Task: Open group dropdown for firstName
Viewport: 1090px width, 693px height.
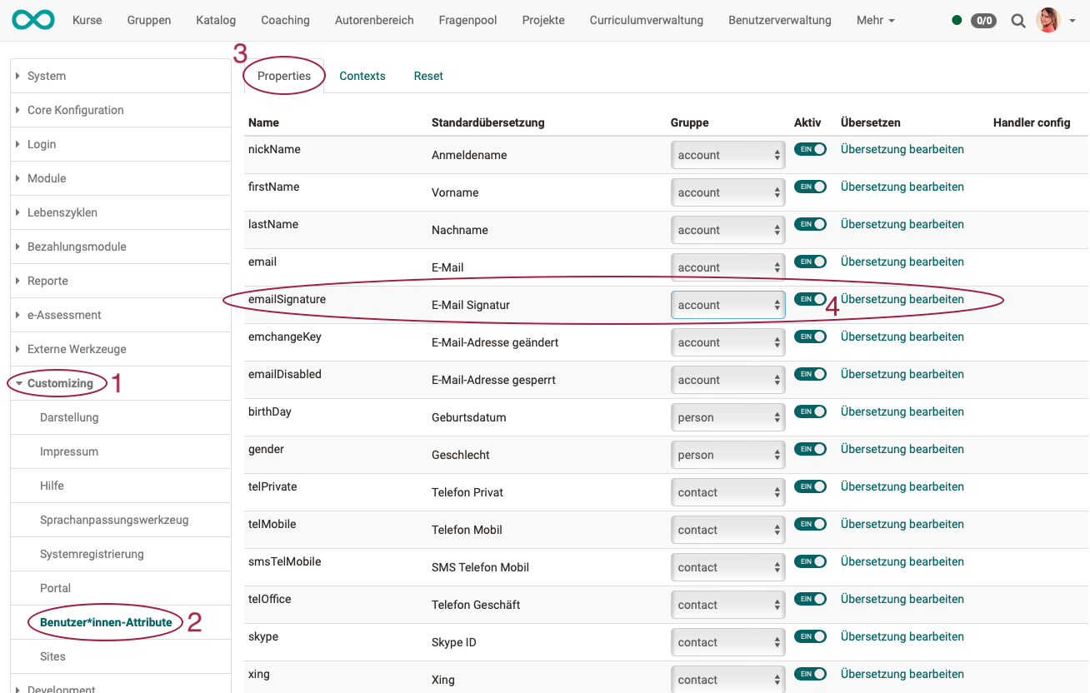Action: pyautogui.click(x=727, y=192)
